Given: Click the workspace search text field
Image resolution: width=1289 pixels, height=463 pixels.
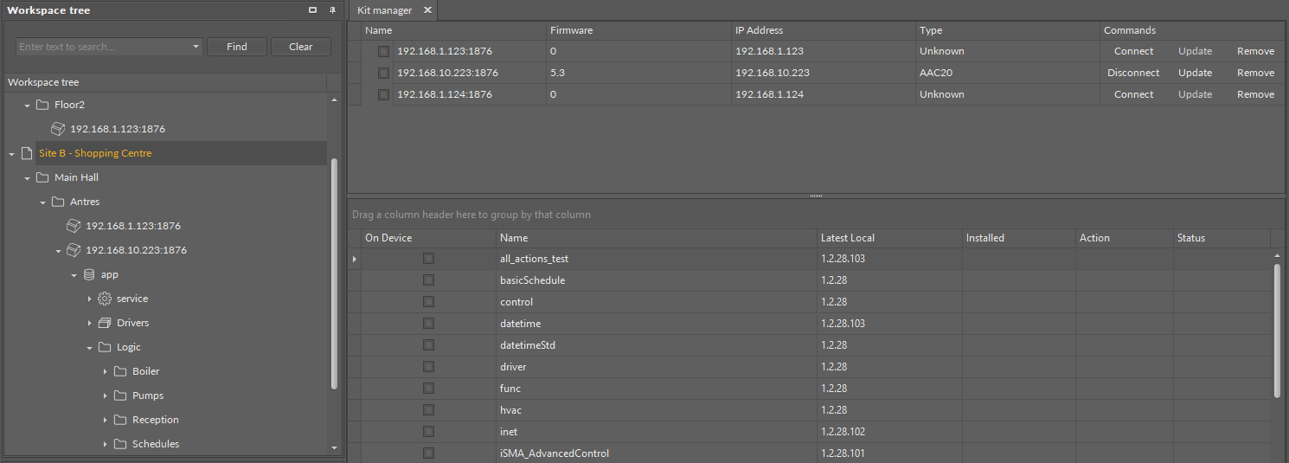Looking at the screenshot, I should (102, 47).
